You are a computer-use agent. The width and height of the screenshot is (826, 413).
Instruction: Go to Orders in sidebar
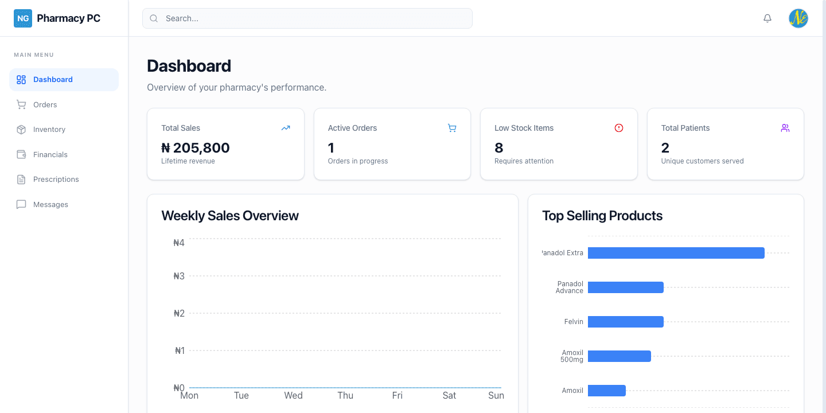click(64, 104)
